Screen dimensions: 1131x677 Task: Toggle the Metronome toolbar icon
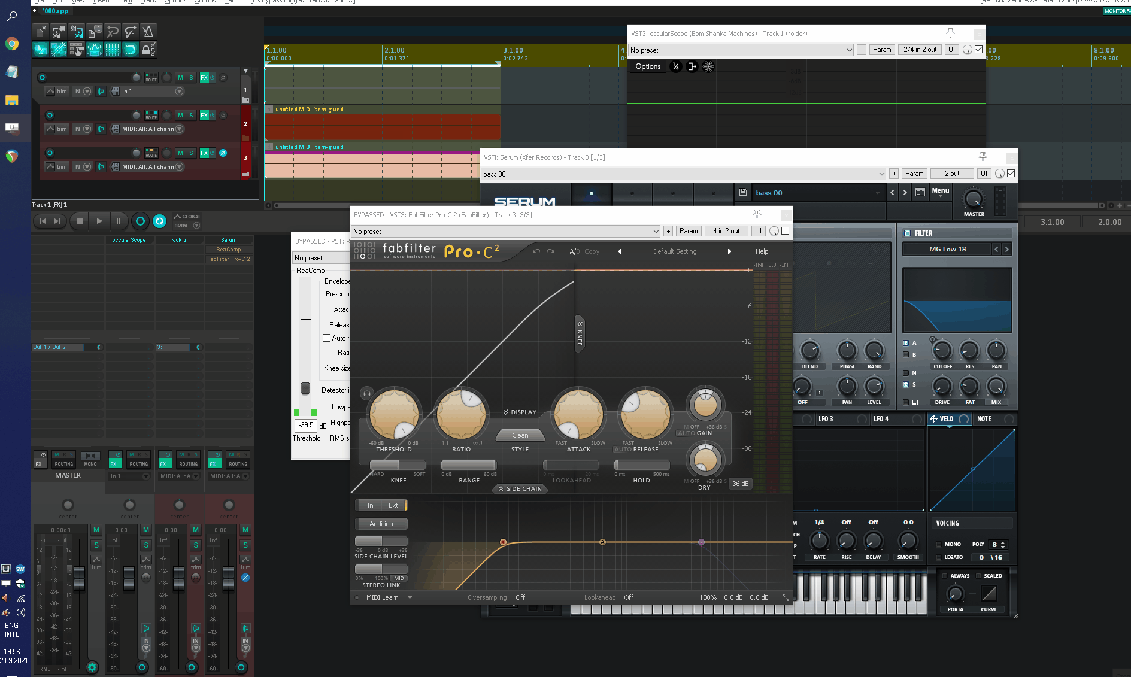[148, 32]
